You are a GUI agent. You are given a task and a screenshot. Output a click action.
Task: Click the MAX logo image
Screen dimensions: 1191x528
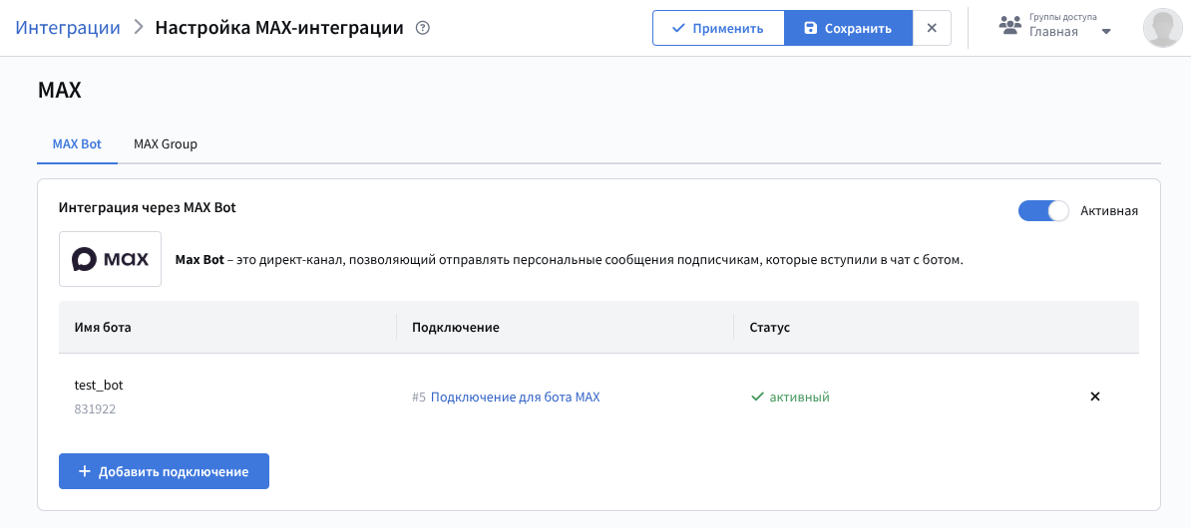tap(110, 259)
